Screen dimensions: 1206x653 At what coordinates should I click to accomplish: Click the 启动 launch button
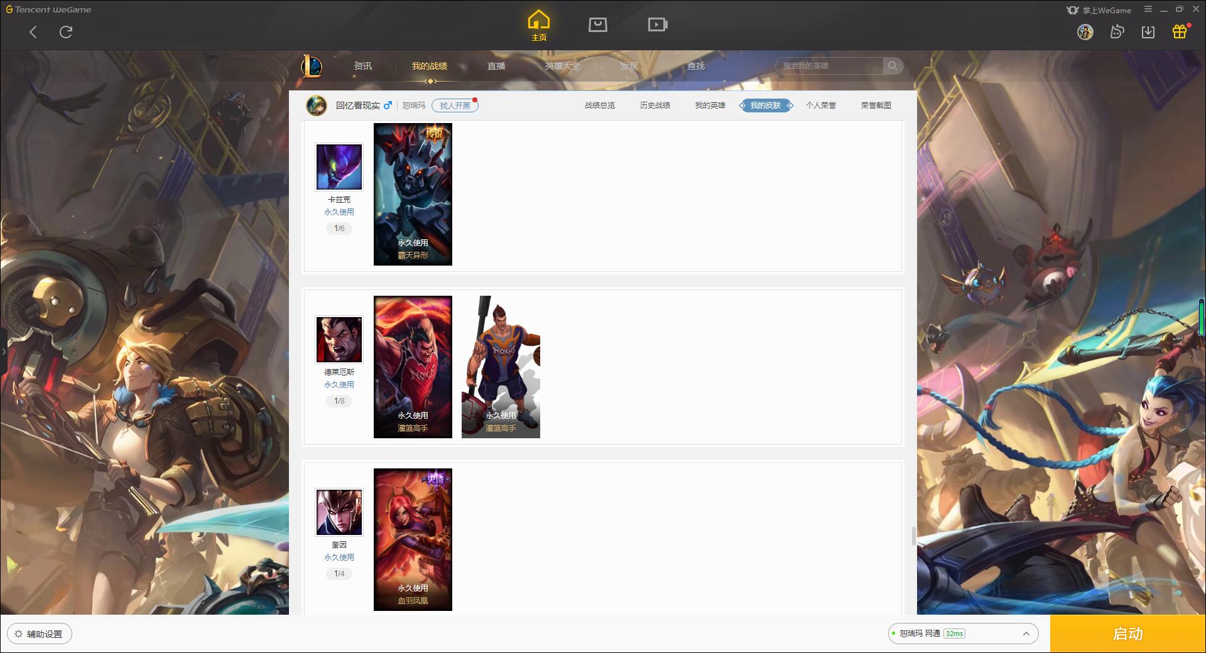coord(1127,634)
